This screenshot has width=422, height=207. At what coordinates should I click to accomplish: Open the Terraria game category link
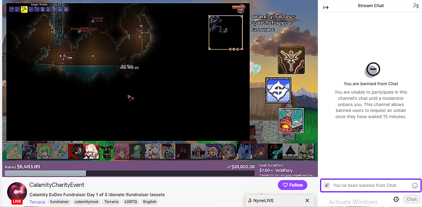[x=37, y=202]
